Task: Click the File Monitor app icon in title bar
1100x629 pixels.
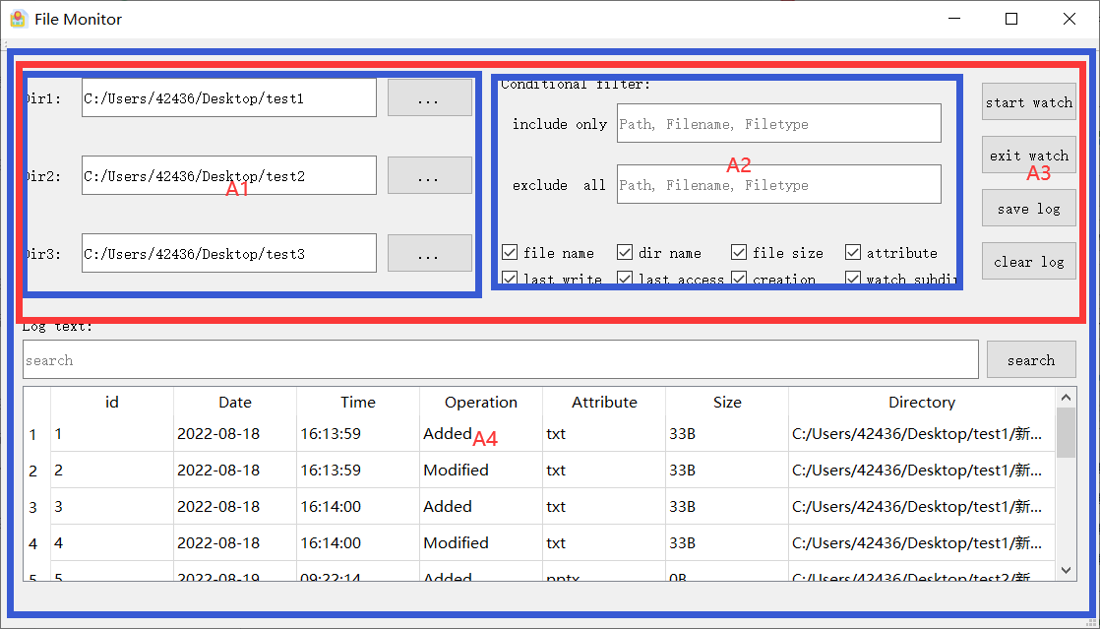Action: (x=19, y=19)
